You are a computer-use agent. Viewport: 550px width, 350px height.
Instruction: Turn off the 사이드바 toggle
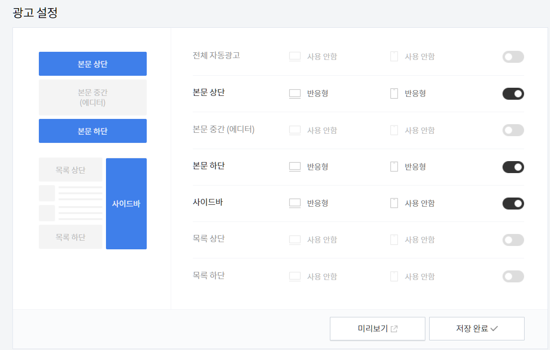pyautogui.click(x=513, y=203)
